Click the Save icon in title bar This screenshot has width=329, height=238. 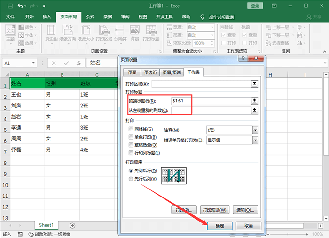point(10,6)
